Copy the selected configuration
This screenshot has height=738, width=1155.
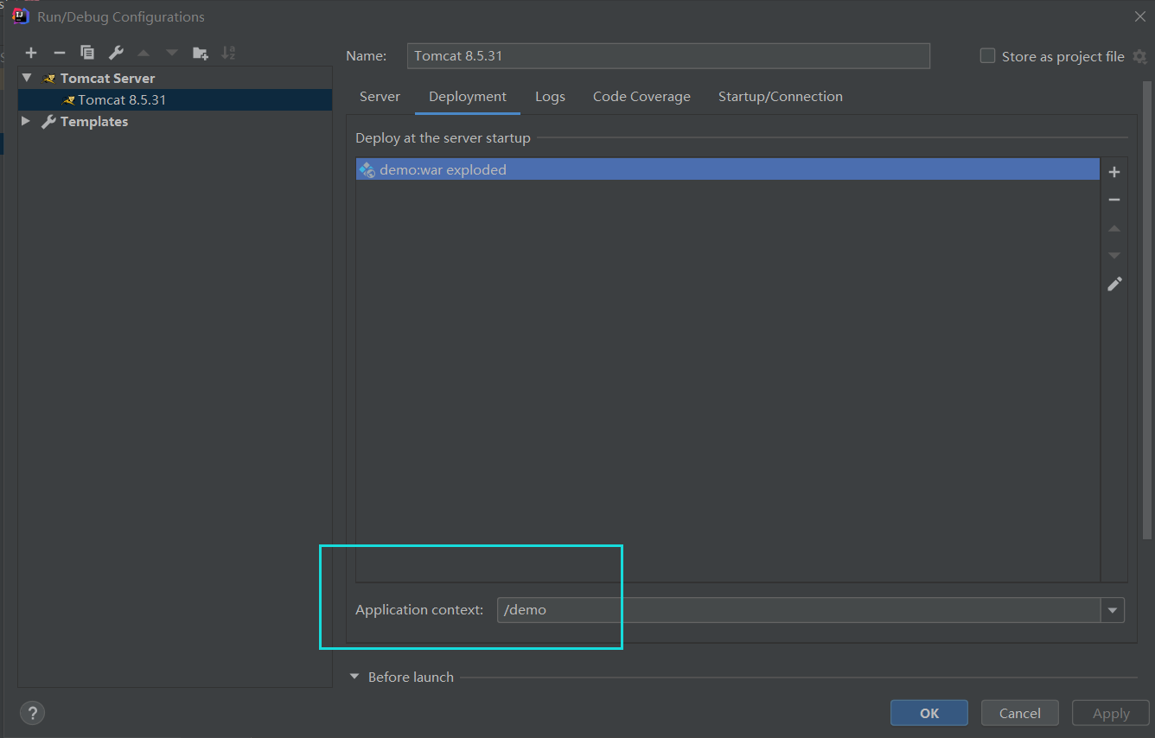tap(87, 53)
